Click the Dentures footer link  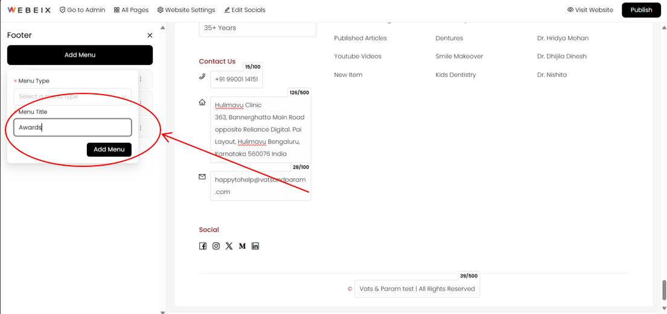tap(449, 38)
